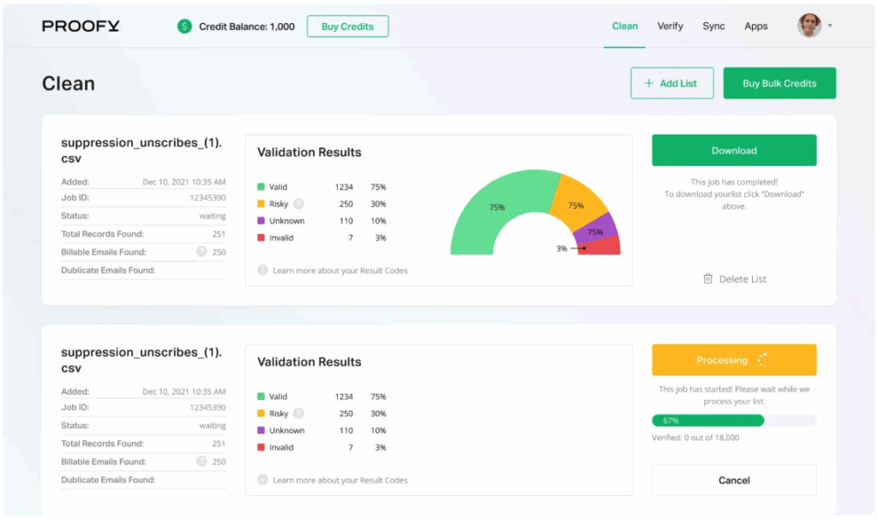Viewport: 878px width, 519px height.
Task: Expand the profile dropdown arrow
Action: (830, 27)
